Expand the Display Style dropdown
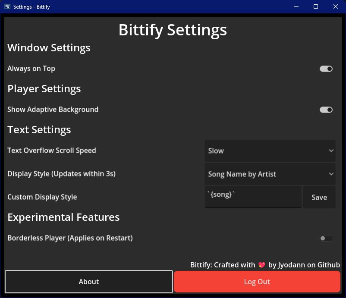 [270, 174]
